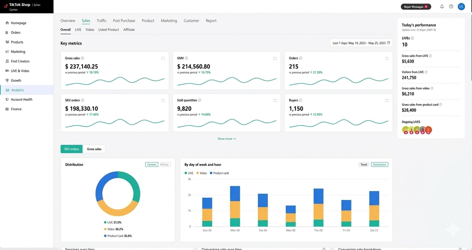The image size is (472, 250).
Task: Click the first ongoing LIVE avatar
Action: [406, 130]
